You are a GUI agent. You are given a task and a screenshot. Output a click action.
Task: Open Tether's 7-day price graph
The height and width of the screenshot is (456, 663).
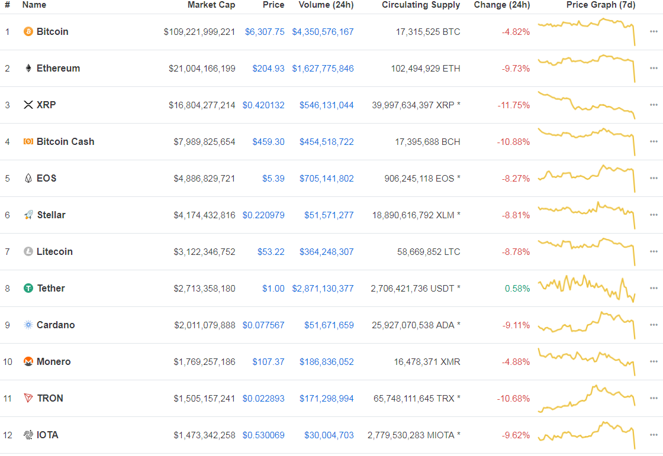click(587, 288)
